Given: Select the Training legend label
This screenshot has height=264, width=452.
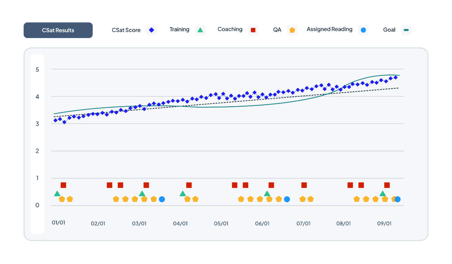Looking at the screenshot, I should point(179,29).
